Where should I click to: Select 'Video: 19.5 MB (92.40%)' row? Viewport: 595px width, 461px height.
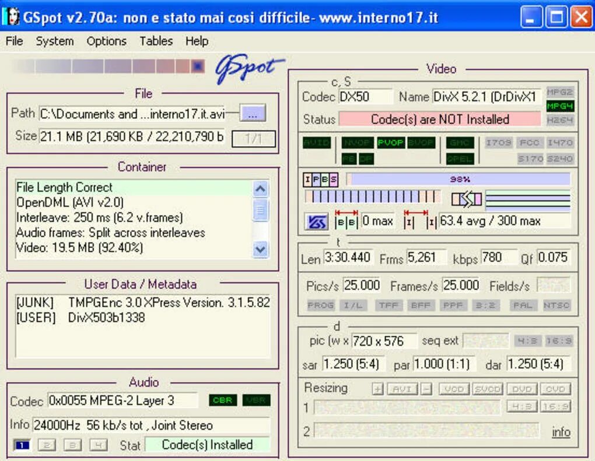134,248
